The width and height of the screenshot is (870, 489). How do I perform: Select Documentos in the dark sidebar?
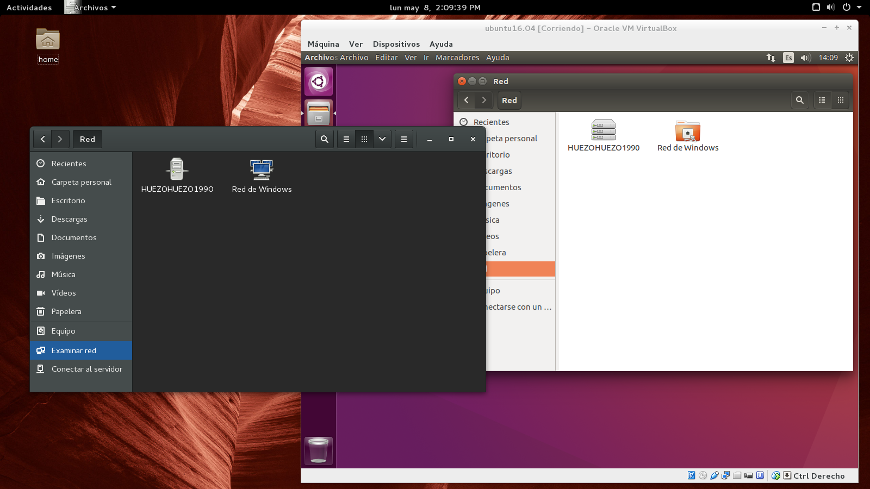pyautogui.click(x=81, y=237)
